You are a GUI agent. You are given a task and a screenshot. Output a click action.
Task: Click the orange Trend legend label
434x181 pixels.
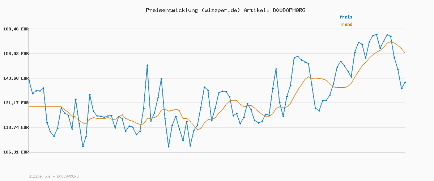tap(346, 24)
